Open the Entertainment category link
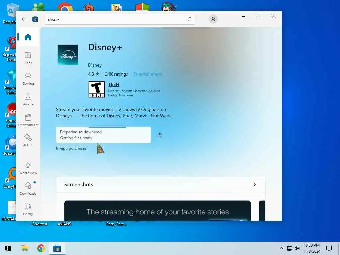 pos(148,74)
